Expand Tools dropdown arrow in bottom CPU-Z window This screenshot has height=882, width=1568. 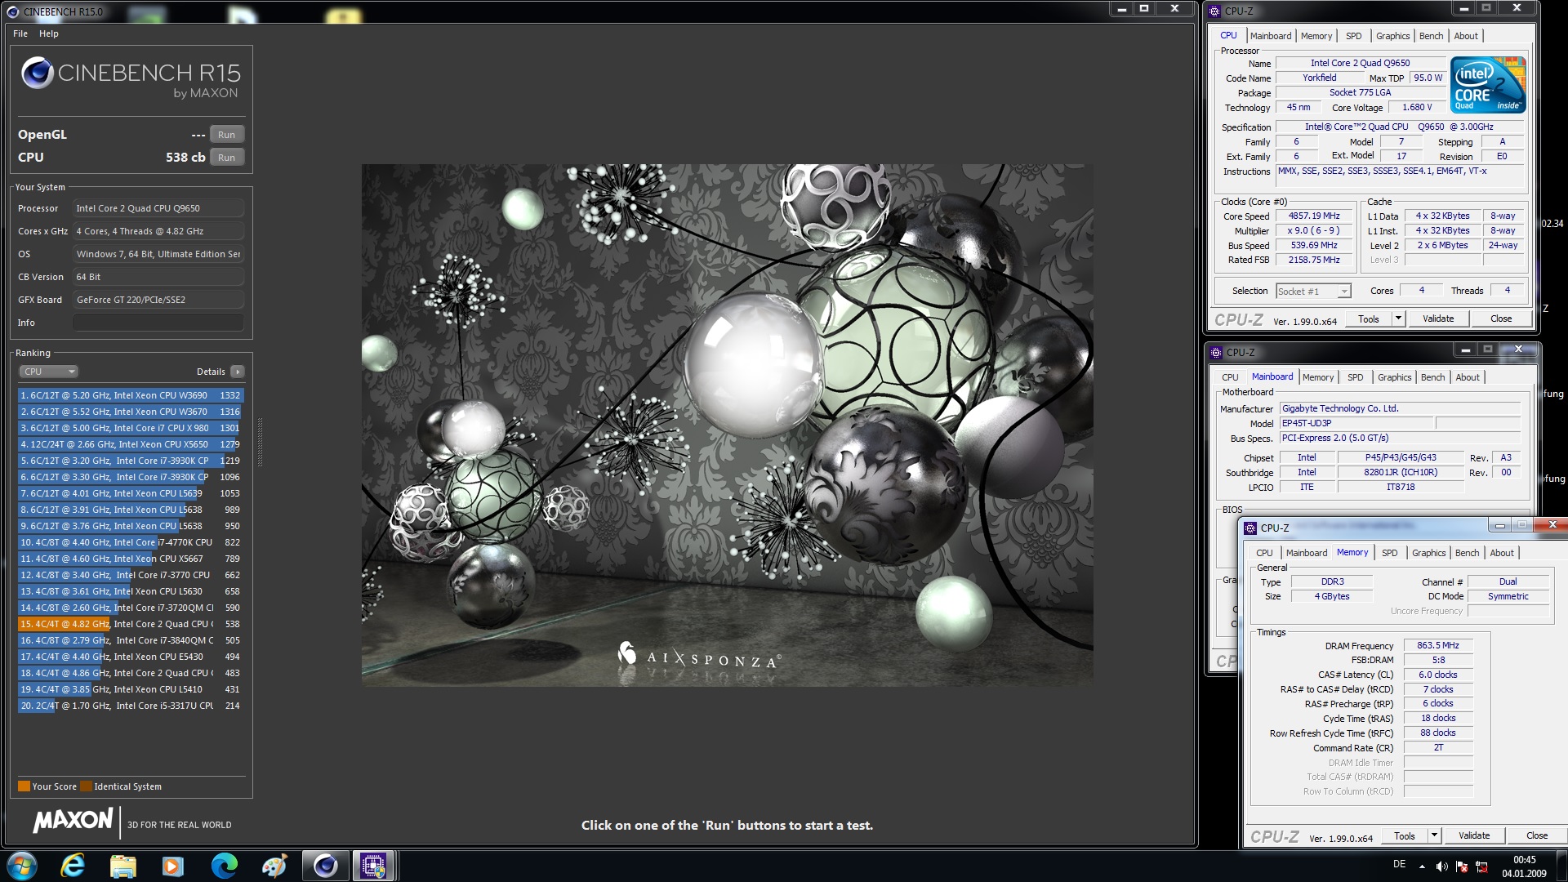click(x=1434, y=836)
